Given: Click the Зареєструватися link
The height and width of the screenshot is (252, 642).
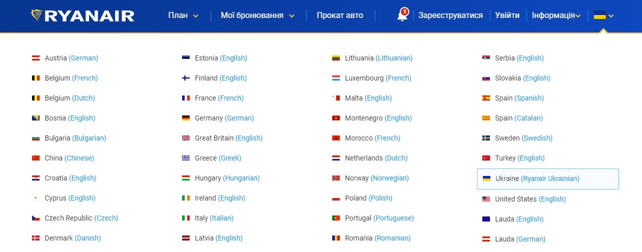Looking at the screenshot, I should click(x=450, y=15).
